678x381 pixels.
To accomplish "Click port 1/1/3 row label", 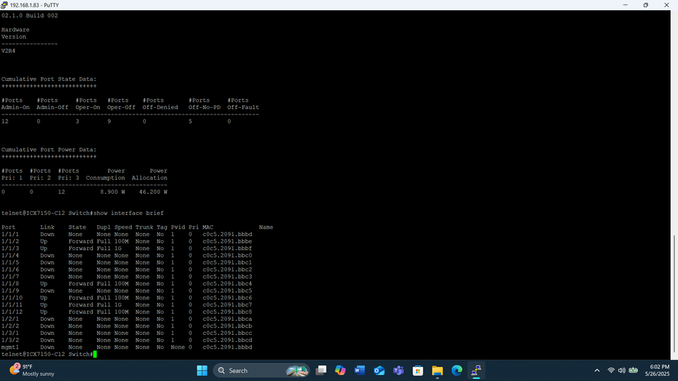I will [10, 248].
